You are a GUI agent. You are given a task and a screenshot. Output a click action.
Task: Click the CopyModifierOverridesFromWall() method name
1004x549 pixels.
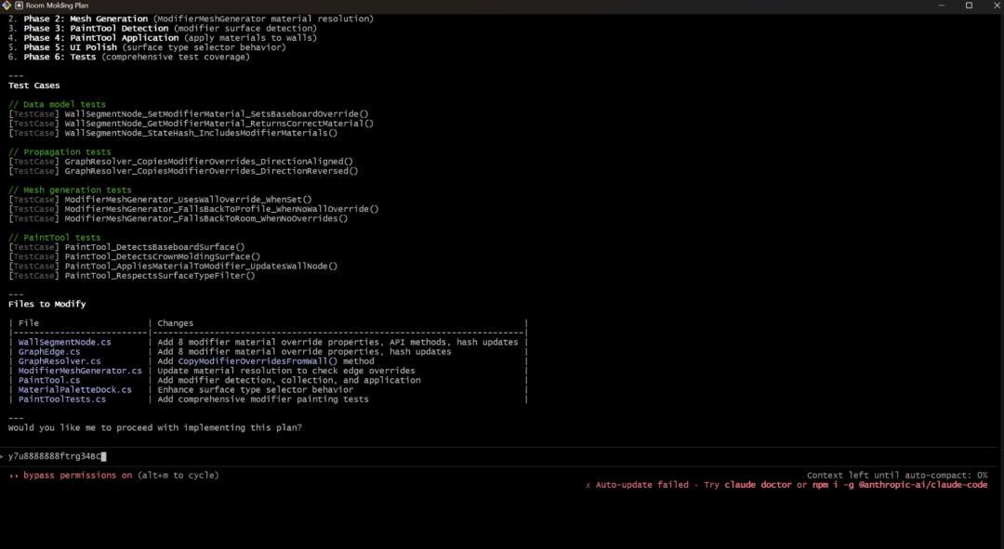pyautogui.click(x=258, y=360)
